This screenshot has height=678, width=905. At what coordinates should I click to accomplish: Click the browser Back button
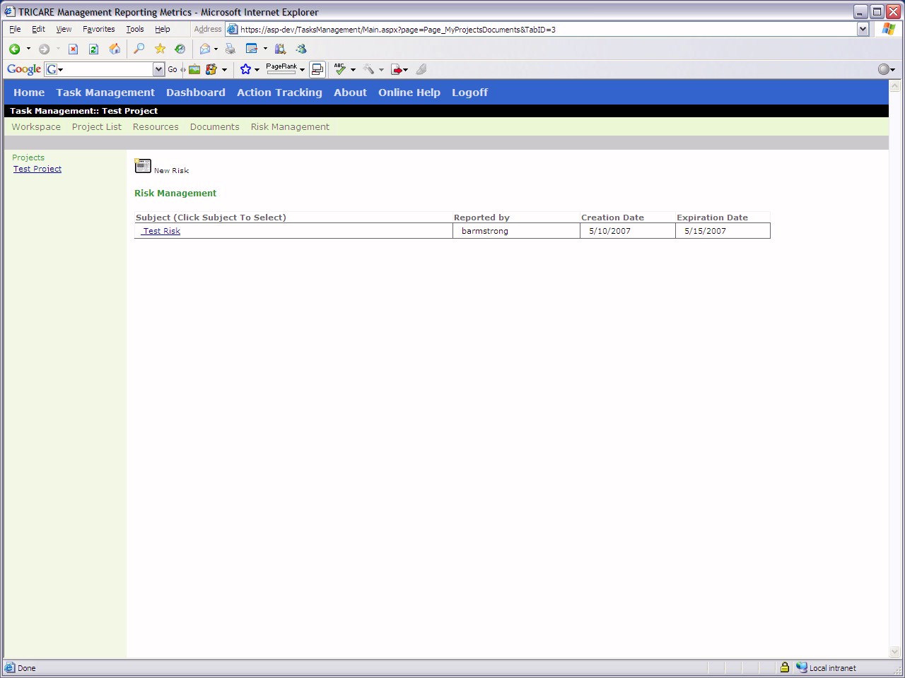[14, 49]
